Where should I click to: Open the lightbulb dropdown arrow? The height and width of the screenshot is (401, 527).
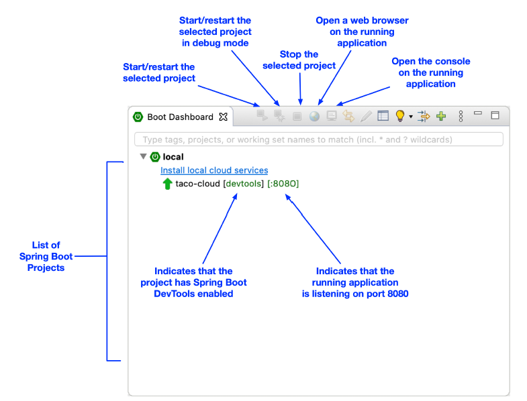click(x=410, y=117)
